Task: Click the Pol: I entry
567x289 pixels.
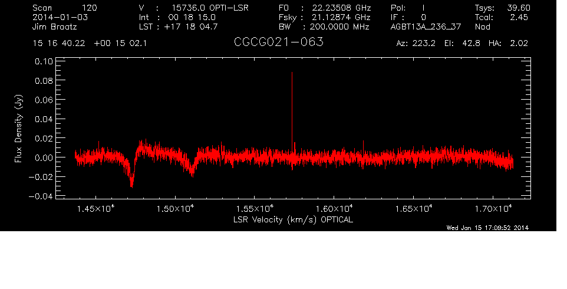Action: 408,8
